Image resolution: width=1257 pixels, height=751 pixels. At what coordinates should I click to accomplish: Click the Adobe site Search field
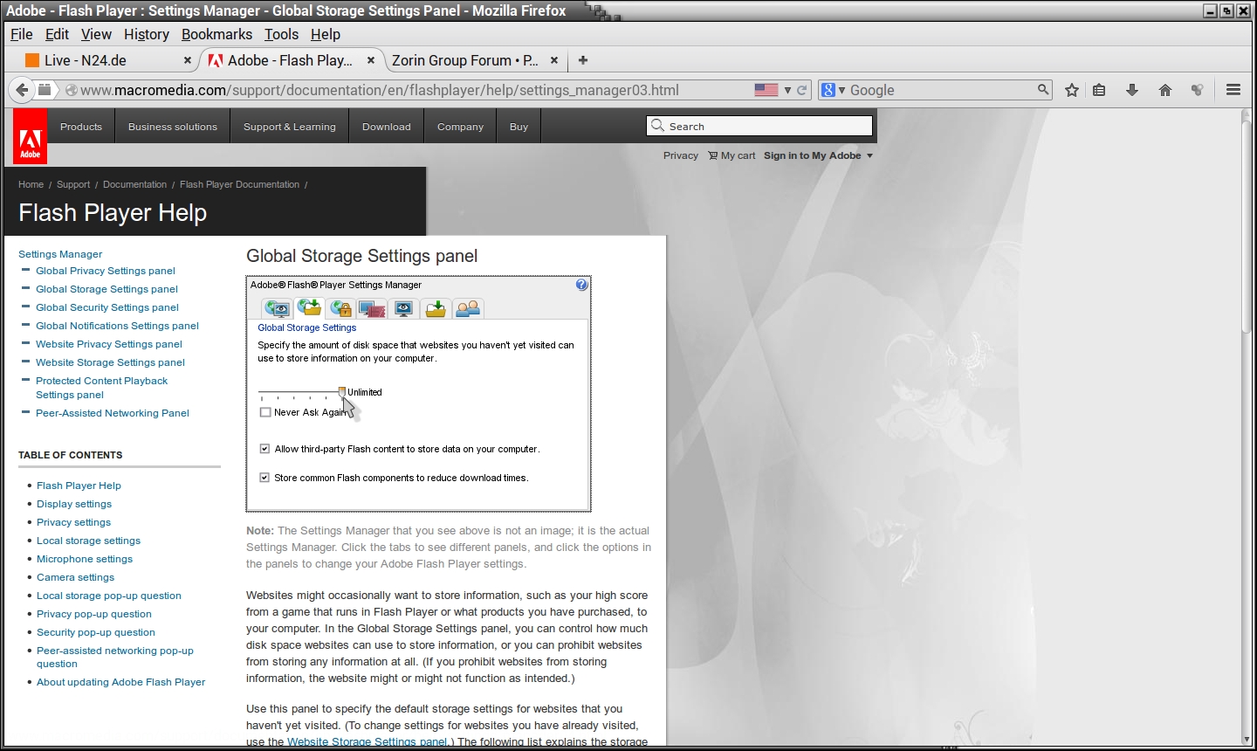pyautogui.click(x=768, y=127)
